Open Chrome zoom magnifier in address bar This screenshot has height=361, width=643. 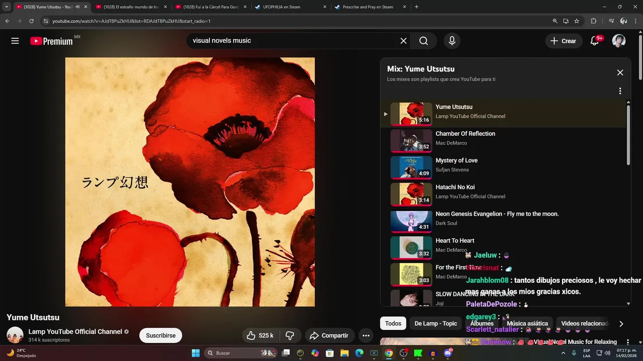555,21
